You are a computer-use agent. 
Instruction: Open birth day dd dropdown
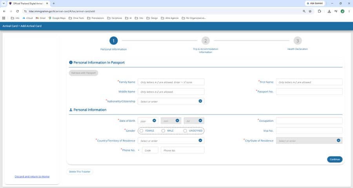coord(194,121)
